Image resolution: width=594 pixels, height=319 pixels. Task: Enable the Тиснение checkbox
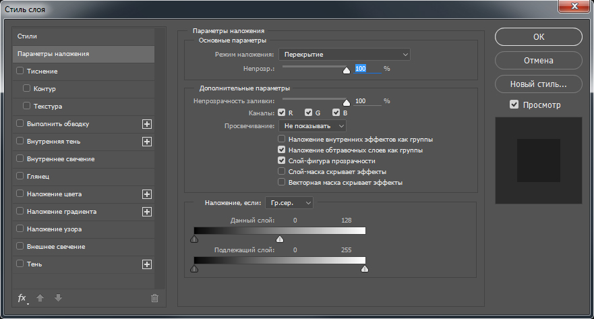pyautogui.click(x=20, y=71)
